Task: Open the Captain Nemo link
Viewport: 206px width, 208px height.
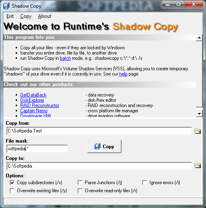Action: point(34,111)
